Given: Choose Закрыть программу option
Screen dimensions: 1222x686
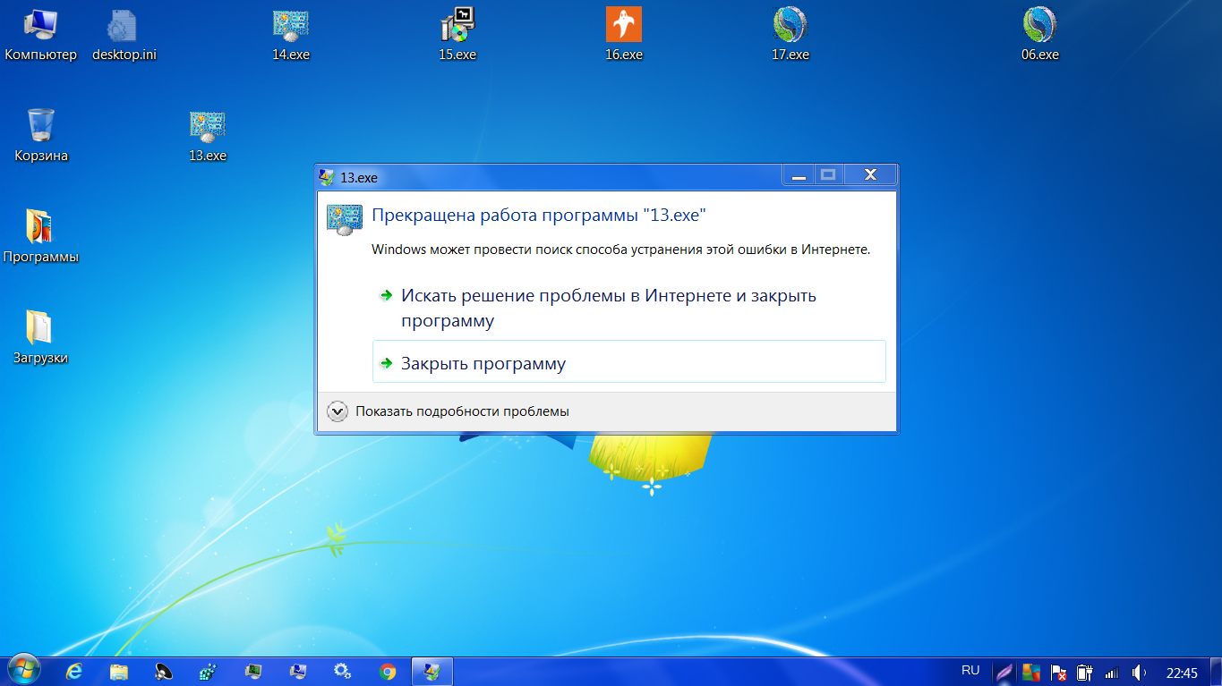Looking at the screenshot, I should (x=628, y=361).
